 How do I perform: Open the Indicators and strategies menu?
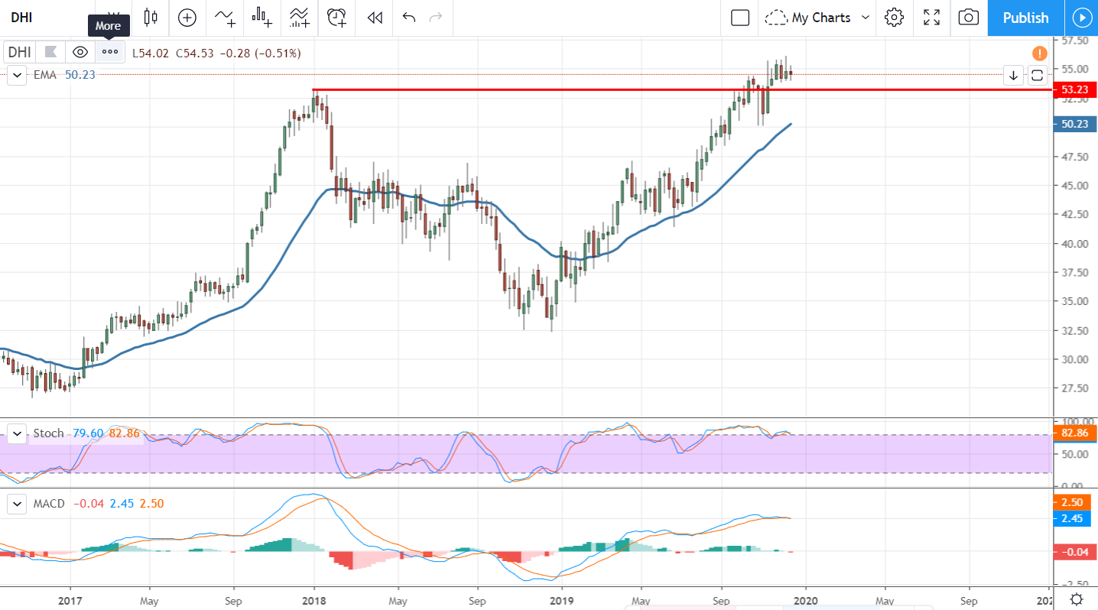click(225, 18)
